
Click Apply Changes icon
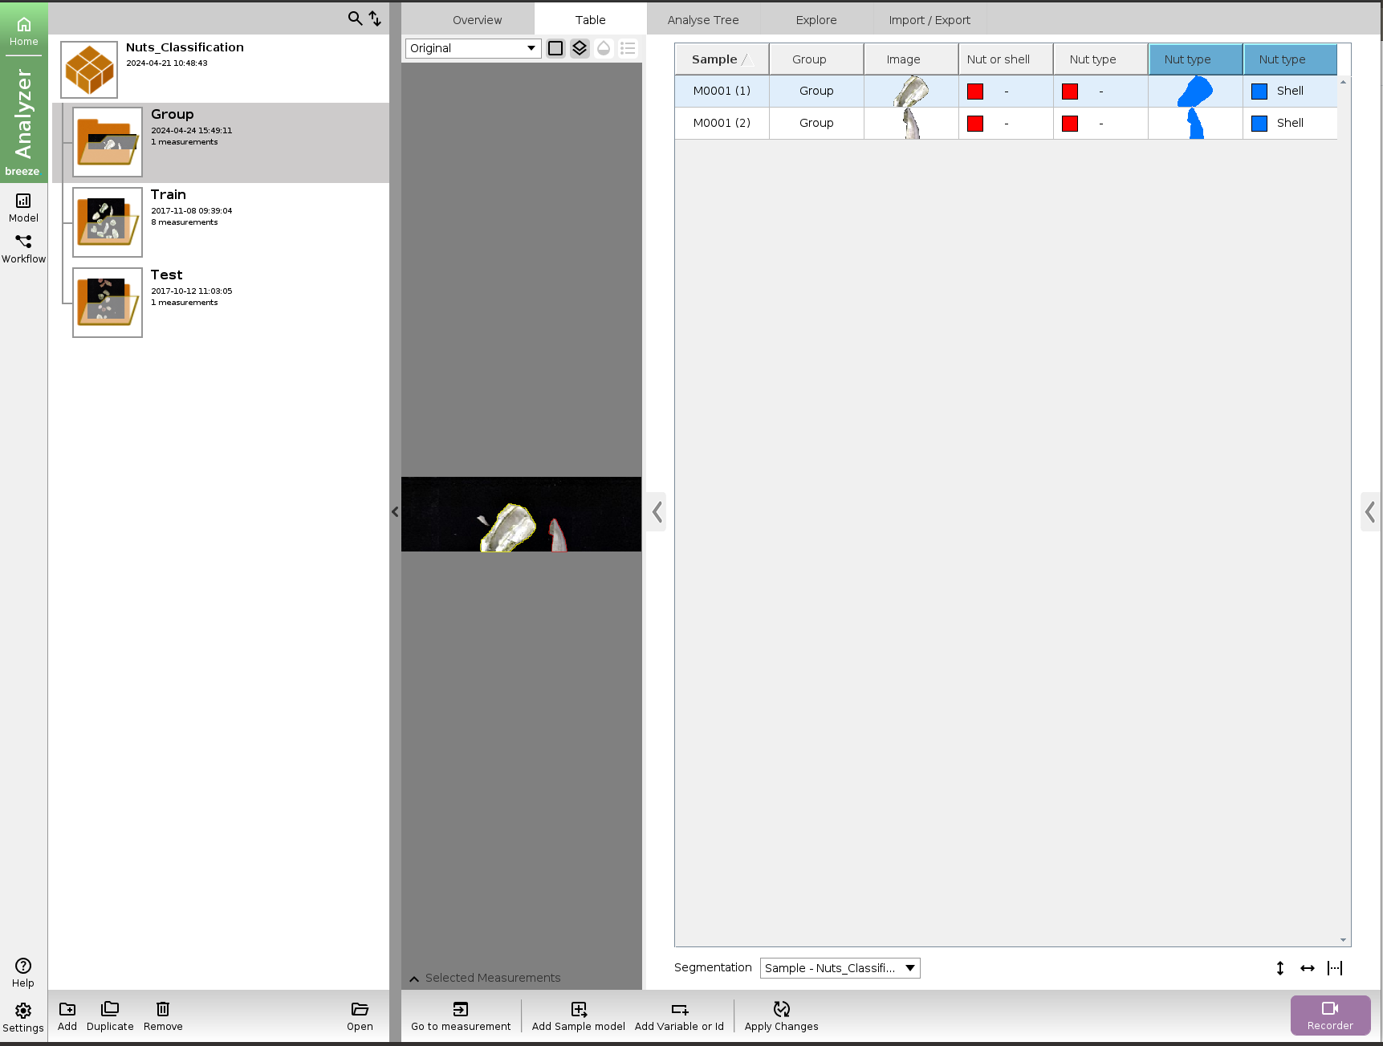click(781, 1009)
